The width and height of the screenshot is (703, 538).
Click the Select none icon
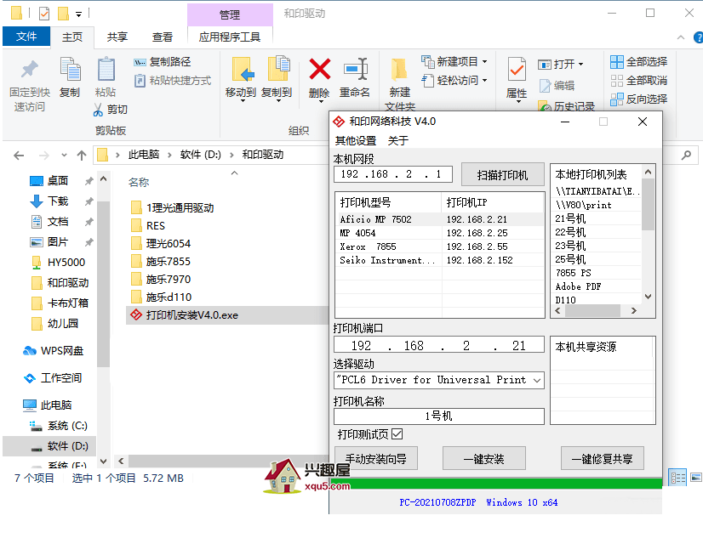tap(617, 81)
